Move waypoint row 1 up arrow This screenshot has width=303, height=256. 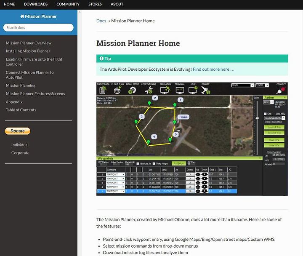point(198,174)
